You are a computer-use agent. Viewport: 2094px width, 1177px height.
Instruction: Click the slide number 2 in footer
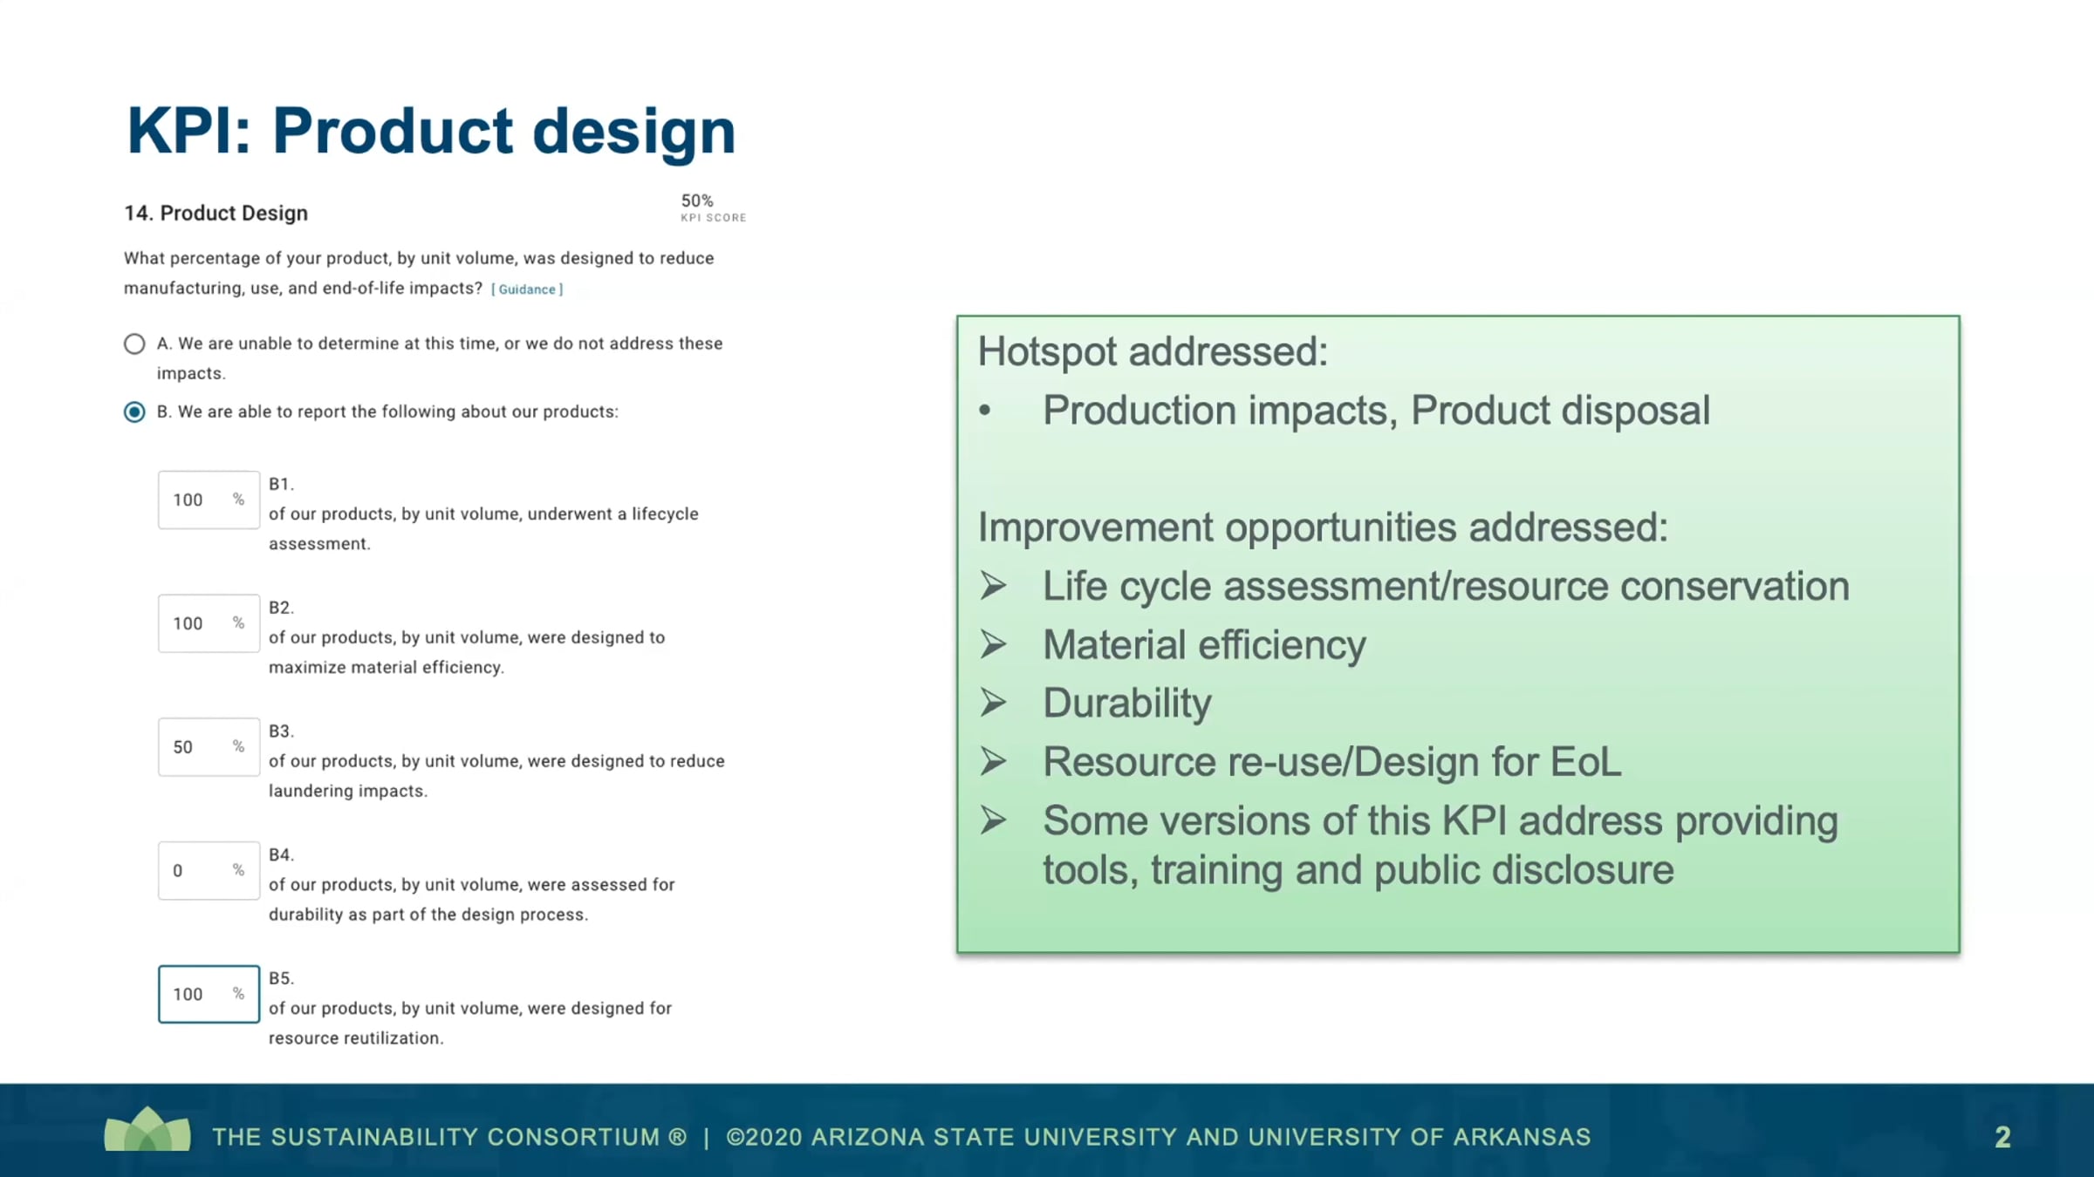pyautogui.click(x=2002, y=1137)
